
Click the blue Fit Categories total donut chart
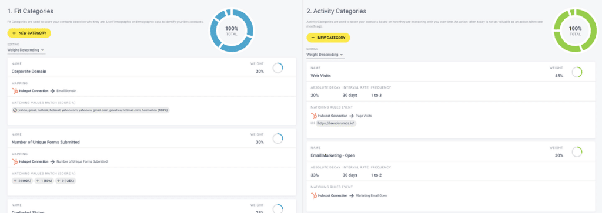pos(232,31)
